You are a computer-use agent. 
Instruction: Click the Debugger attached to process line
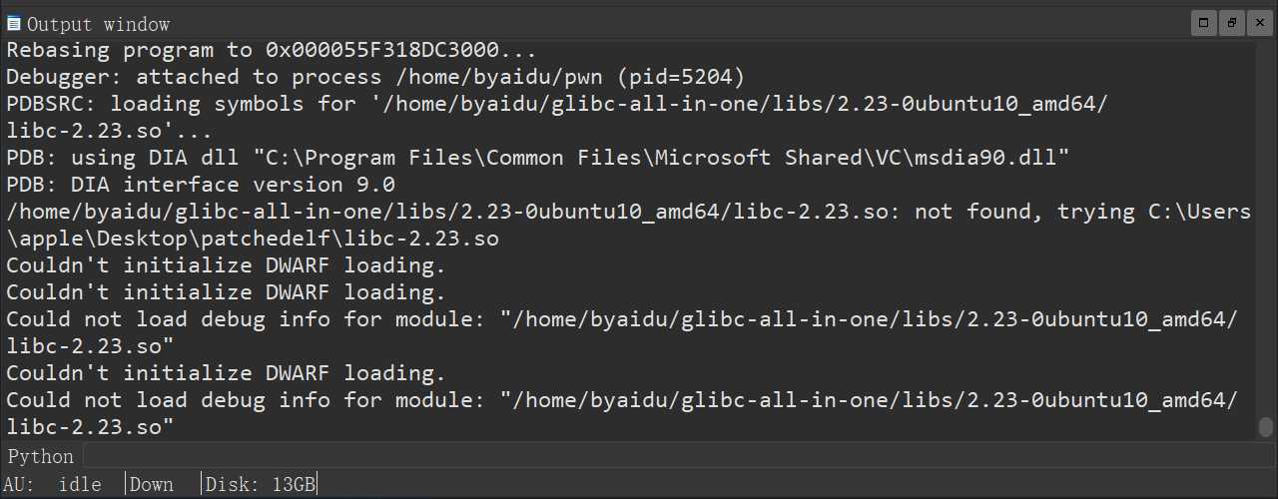pos(375,77)
